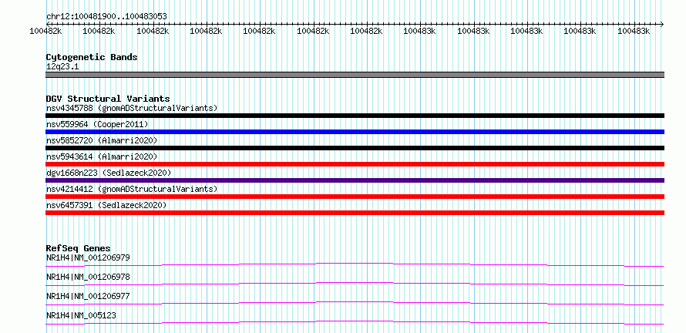Open variant nsv5943614 (Almarri2020) label

(x=102, y=156)
